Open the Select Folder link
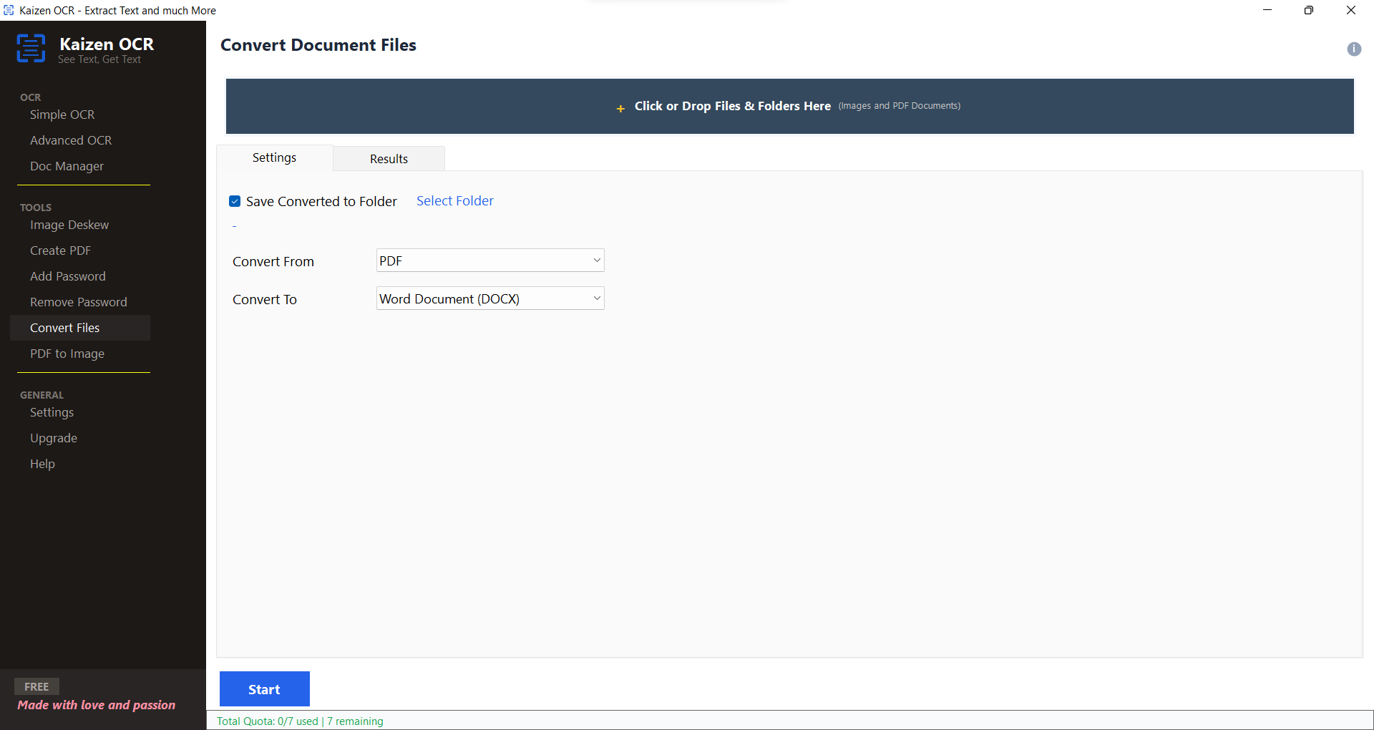This screenshot has width=1374, height=730. pos(454,201)
